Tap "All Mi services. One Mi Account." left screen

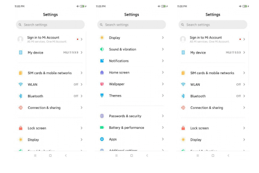pyautogui.click(x=47, y=42)
